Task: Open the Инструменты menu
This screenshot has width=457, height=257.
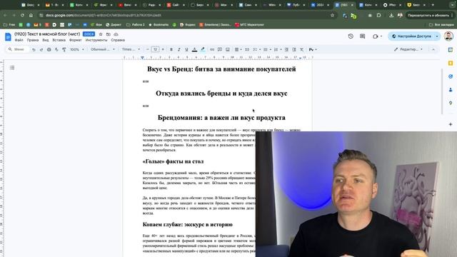Action: (x=96, y=40)
